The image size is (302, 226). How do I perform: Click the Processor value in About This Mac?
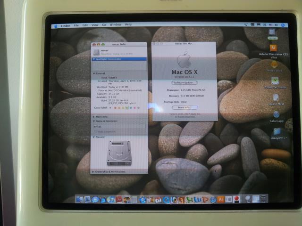pos(193,90)
